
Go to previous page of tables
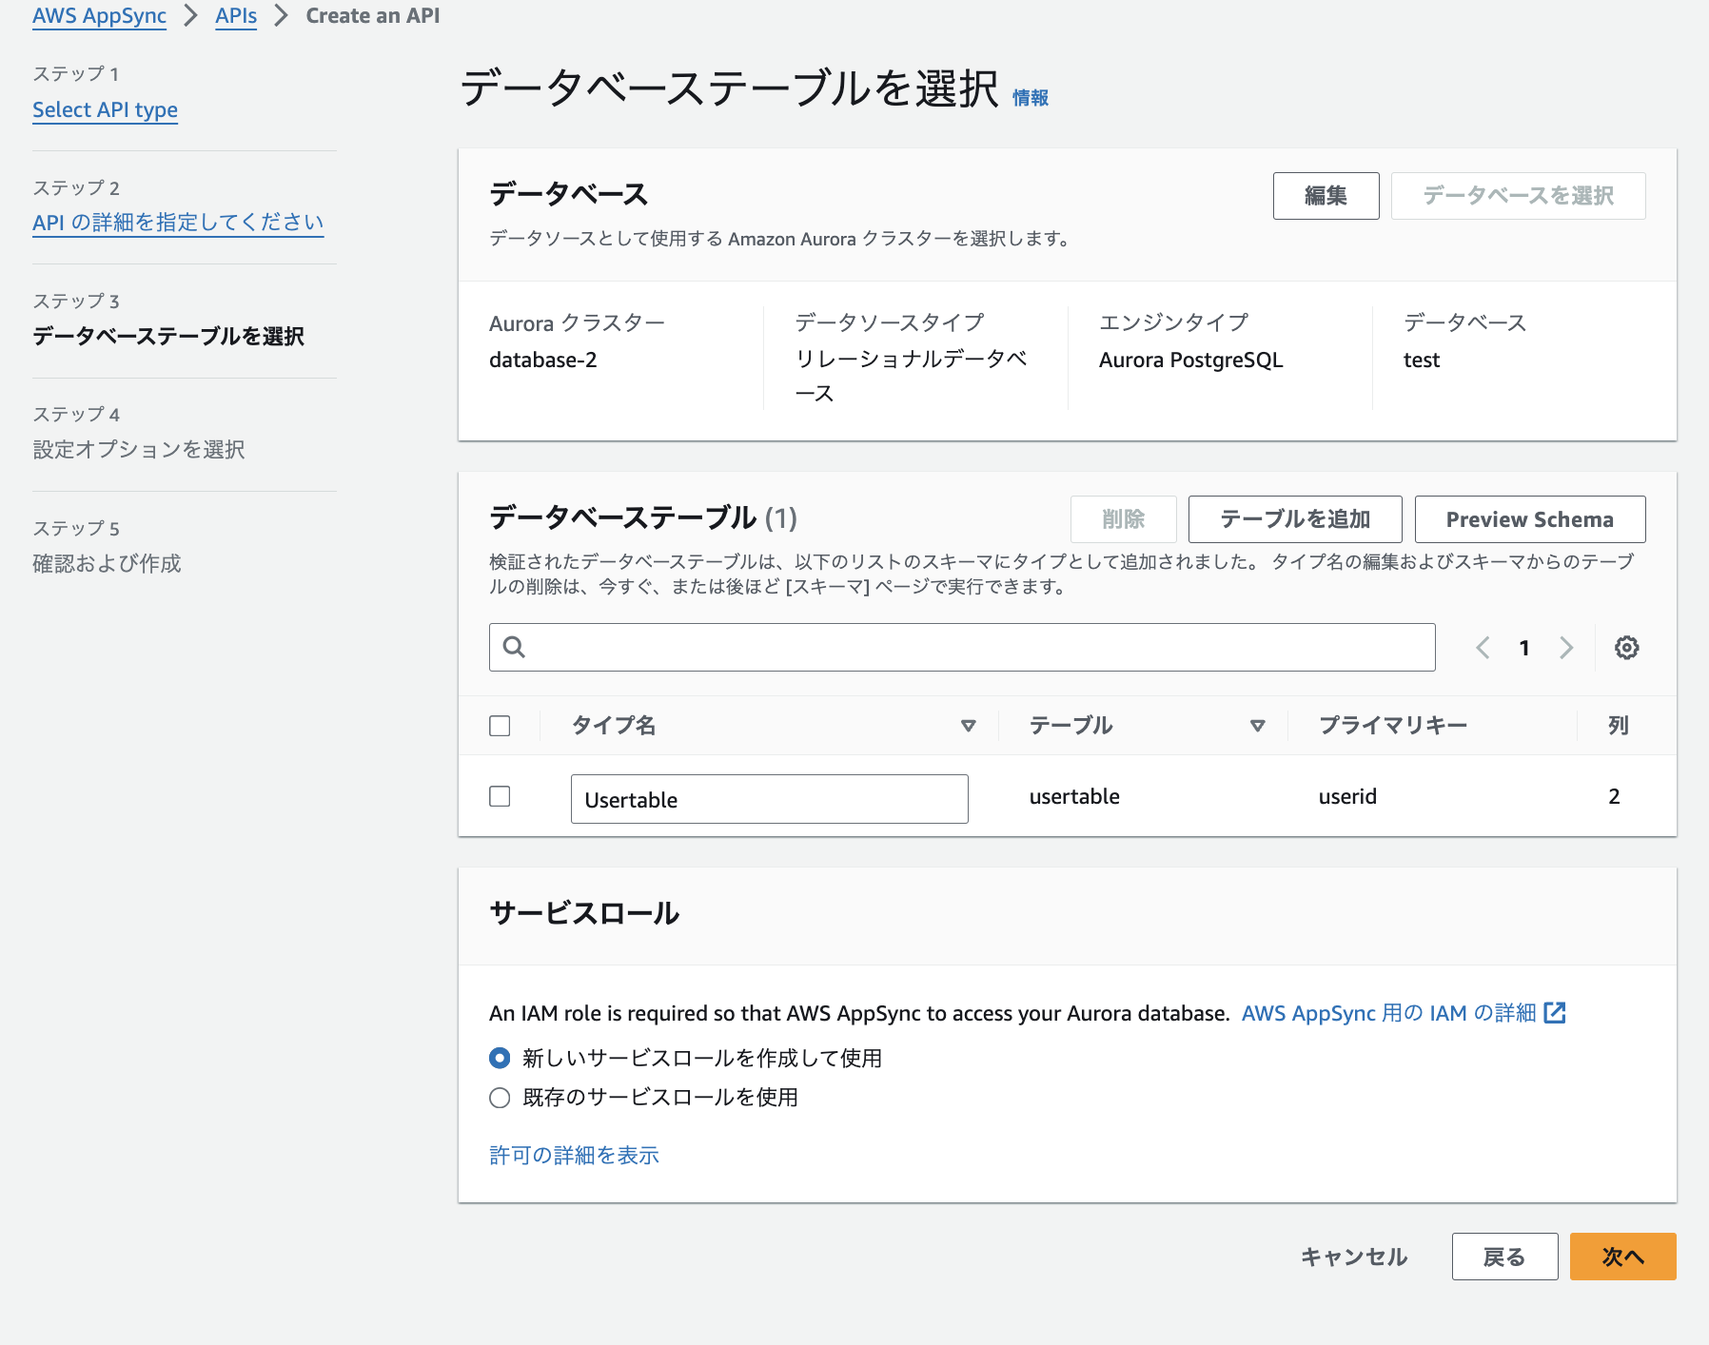click(1483, 648)
